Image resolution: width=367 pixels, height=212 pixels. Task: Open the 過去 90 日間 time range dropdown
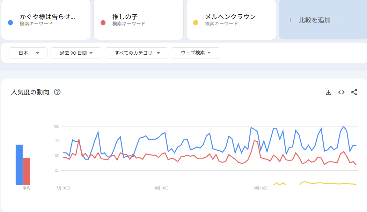point(76,53)
